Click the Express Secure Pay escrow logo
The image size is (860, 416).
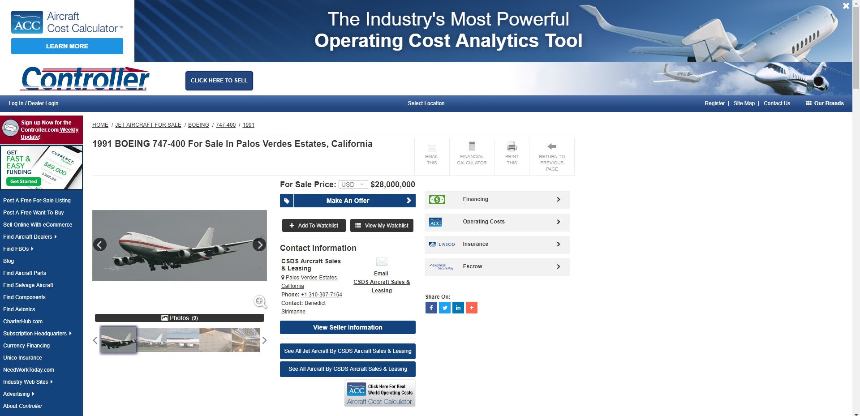(442, 267)
